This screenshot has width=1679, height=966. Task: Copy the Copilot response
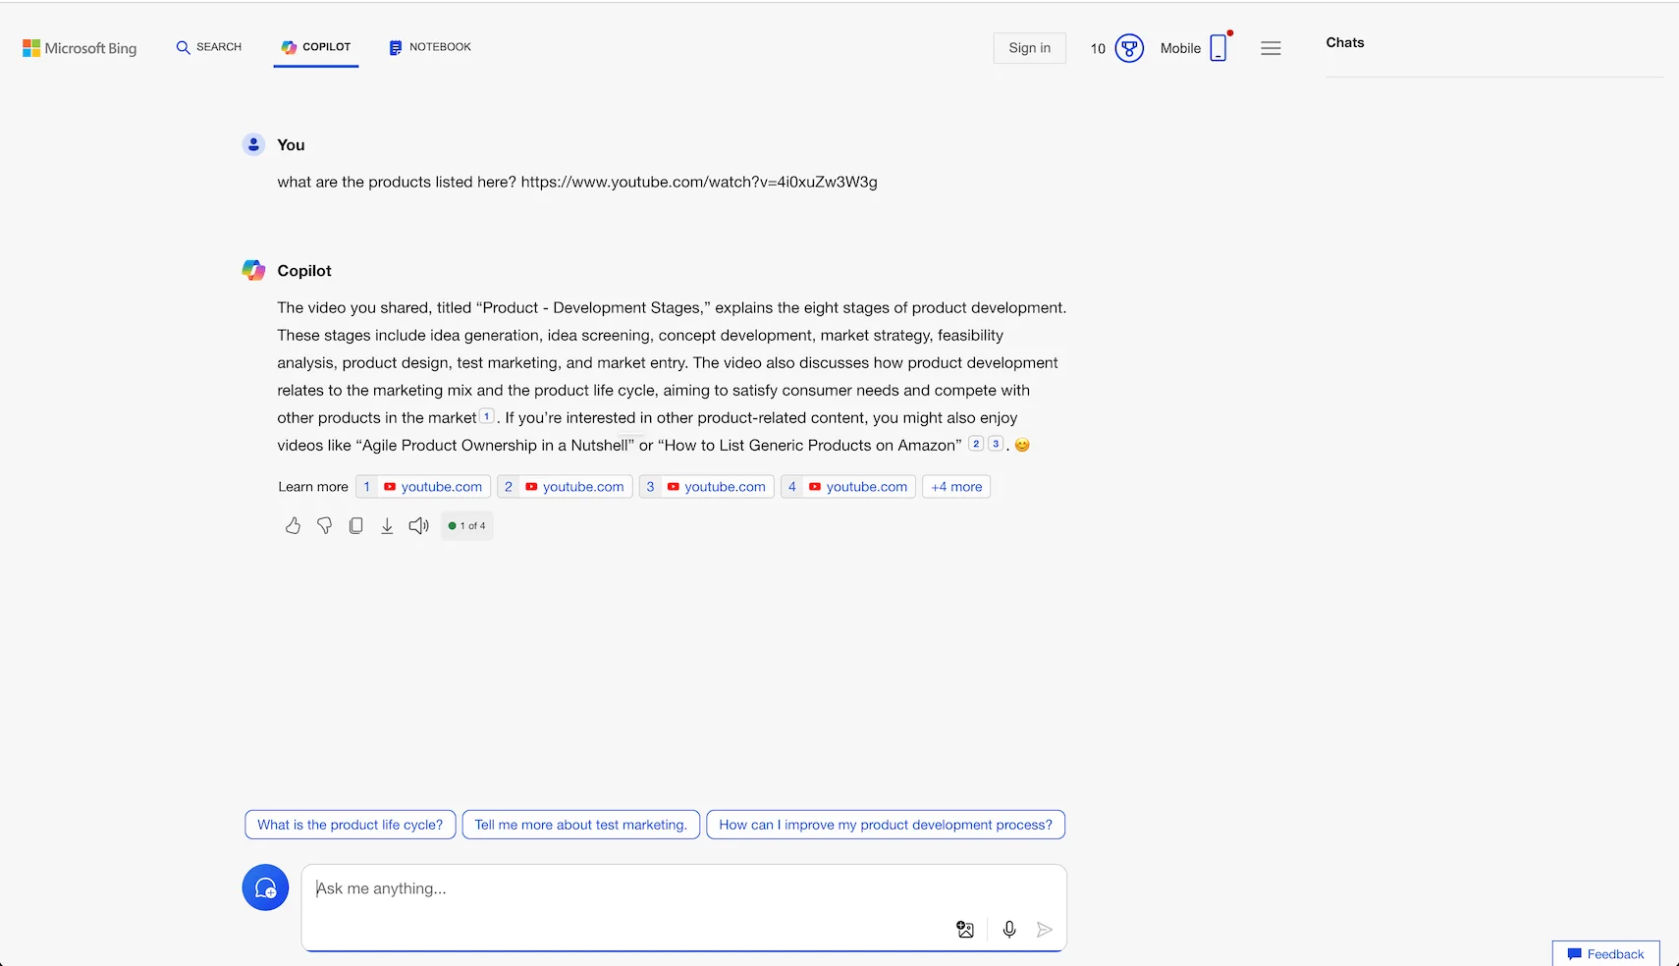click(355, 526)
